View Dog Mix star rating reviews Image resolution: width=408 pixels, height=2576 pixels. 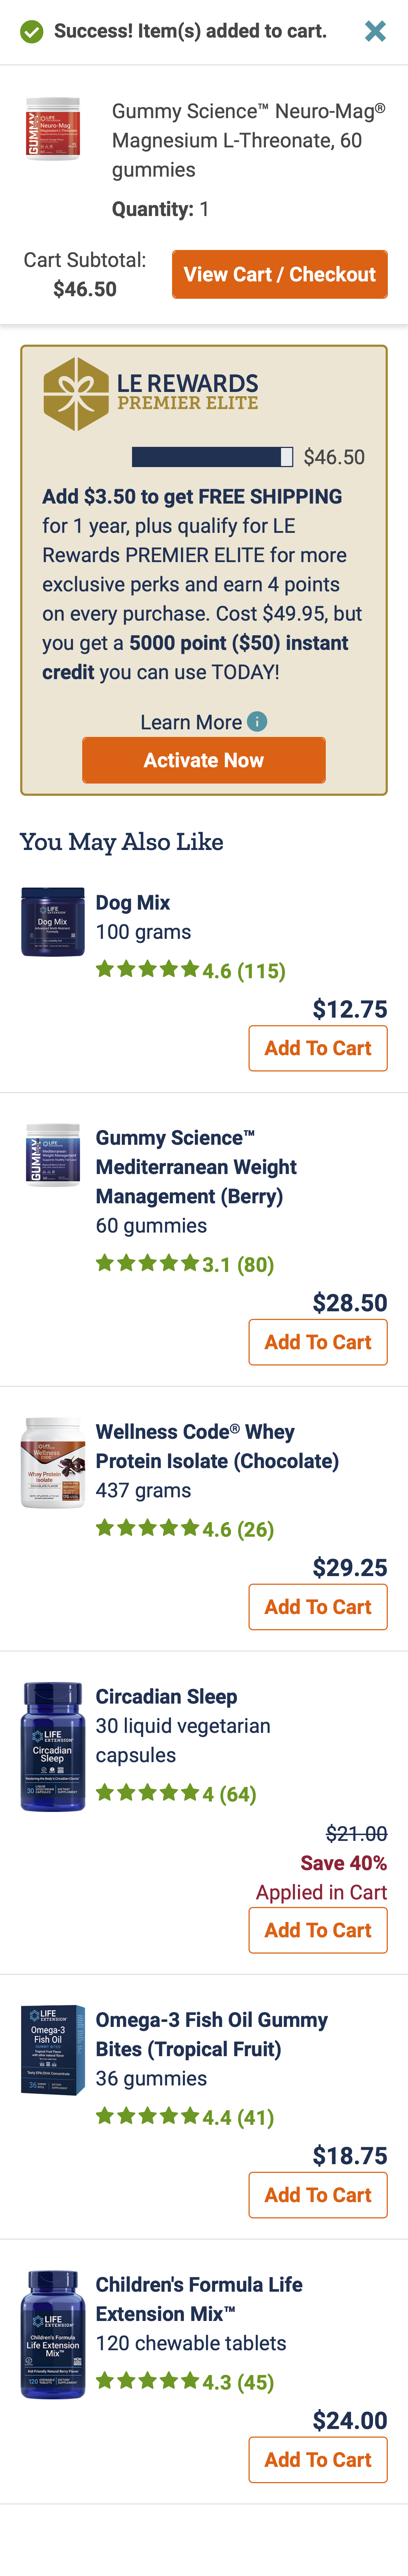[189, 970]
